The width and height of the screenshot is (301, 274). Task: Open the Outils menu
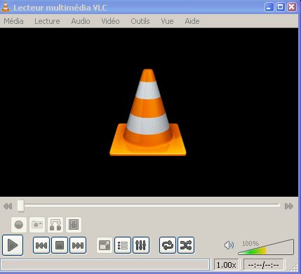[140, 21]
